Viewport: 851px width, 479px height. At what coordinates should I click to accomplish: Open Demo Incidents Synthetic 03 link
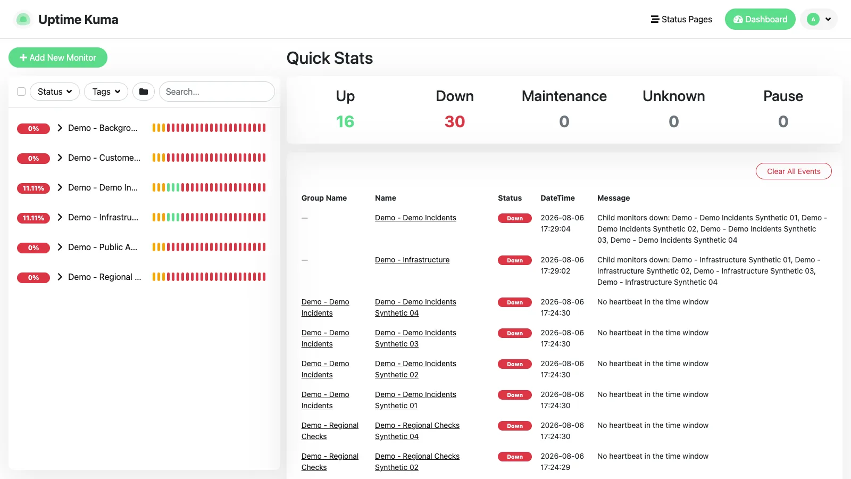[415, 338]
